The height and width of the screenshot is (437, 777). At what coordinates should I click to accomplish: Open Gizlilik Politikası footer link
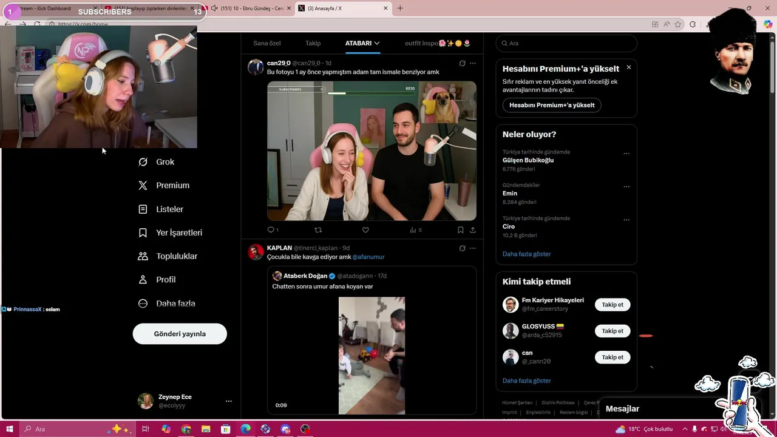click(x=558, y=402)
